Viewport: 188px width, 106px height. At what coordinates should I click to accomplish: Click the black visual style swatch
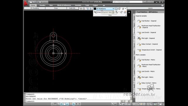tap(95, 9)
